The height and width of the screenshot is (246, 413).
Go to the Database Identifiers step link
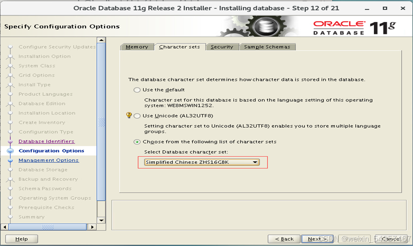pyautogui.click(x=46, y=142)
